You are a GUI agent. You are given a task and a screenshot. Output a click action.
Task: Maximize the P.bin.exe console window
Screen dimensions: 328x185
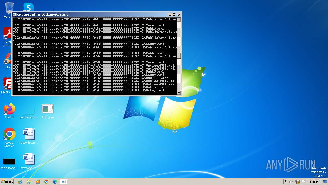tap(174, 15)
